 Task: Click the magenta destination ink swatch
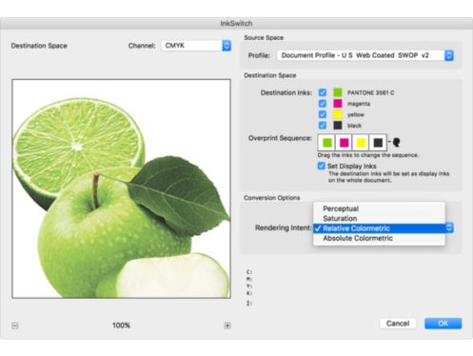click(x=338, y=104)
